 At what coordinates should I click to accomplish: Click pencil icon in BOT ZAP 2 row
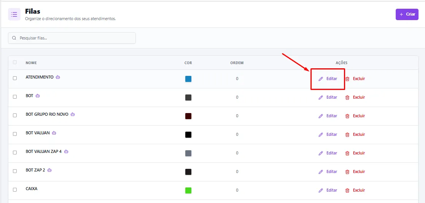tap(321, 172)
